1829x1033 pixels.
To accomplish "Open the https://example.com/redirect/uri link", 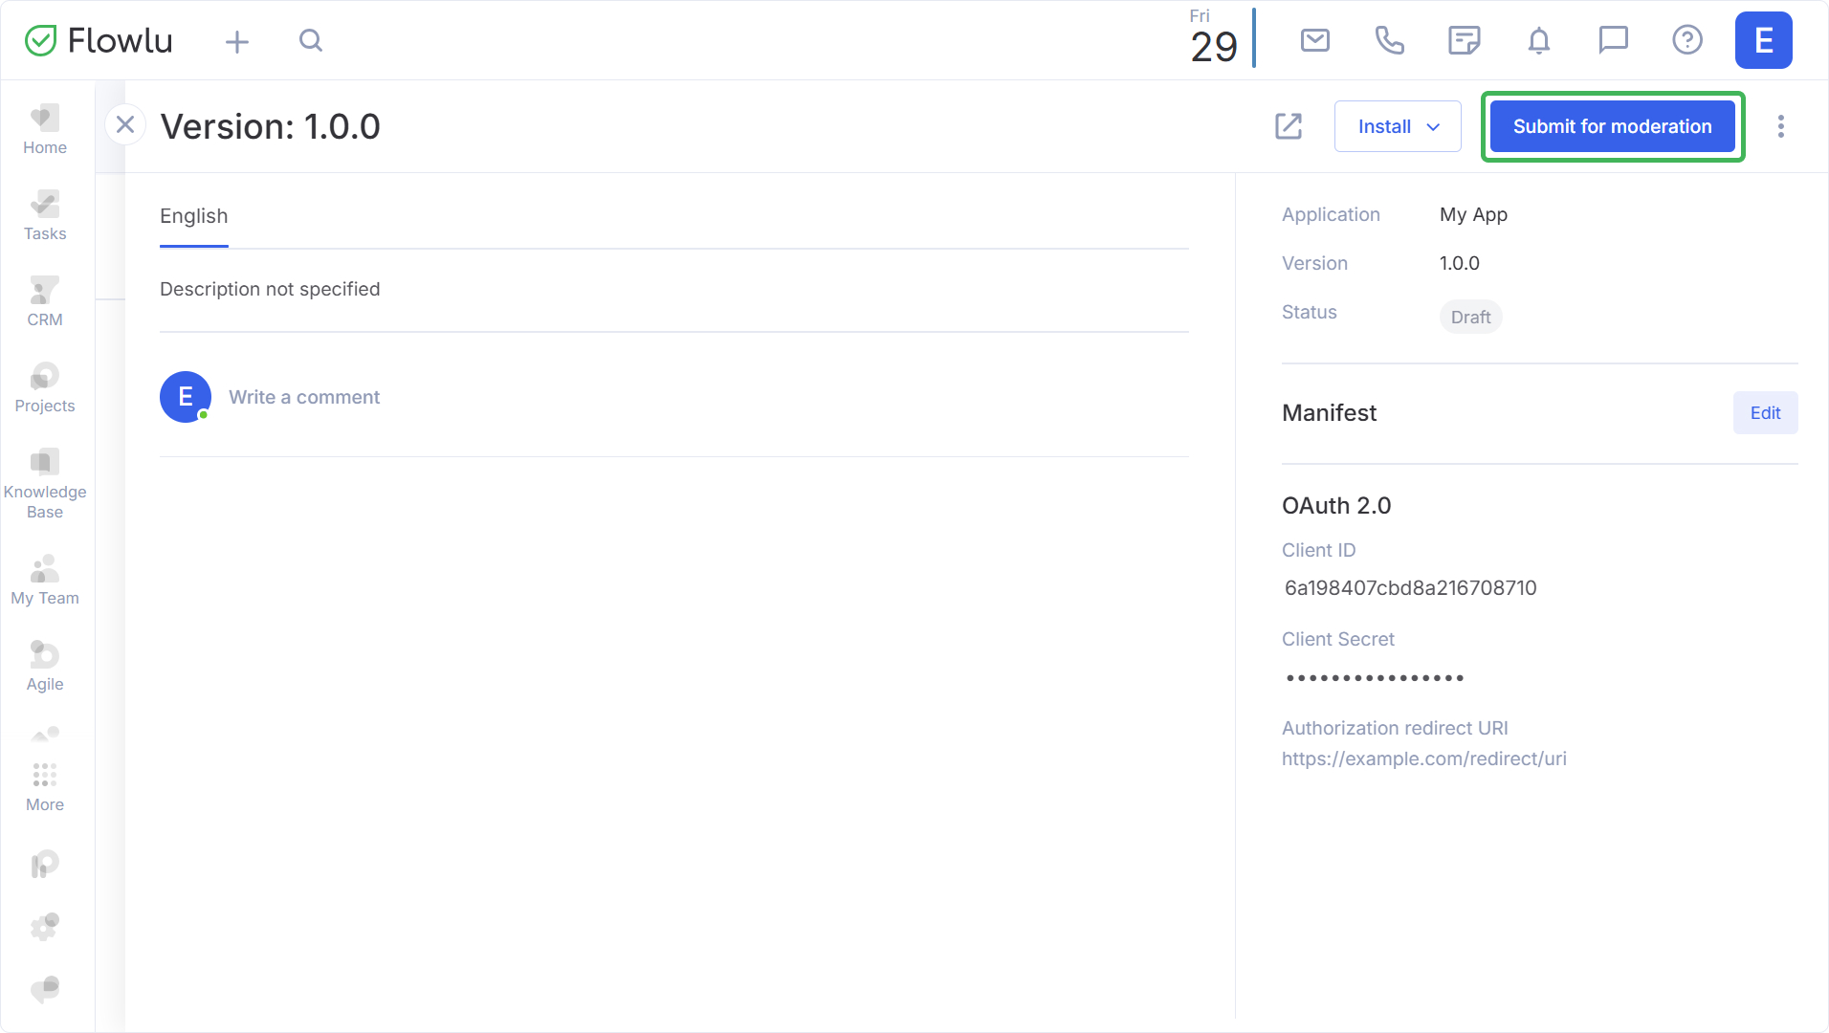I will 1423,758.
